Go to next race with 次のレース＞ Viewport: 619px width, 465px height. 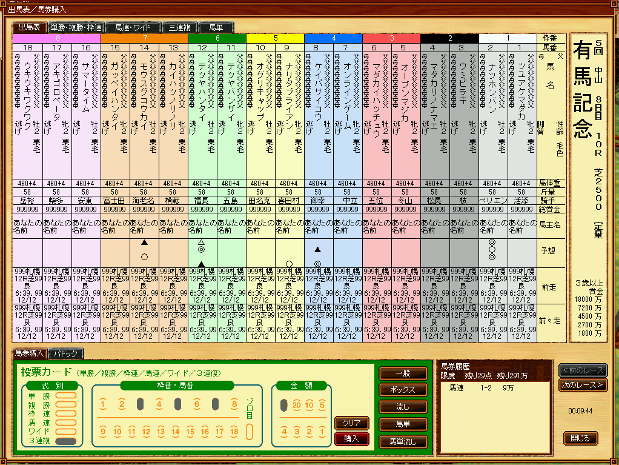coord(582,385)
